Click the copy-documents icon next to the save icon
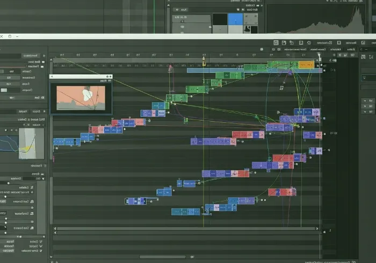The height and width of the screenshot is (263, 376). 292,42
